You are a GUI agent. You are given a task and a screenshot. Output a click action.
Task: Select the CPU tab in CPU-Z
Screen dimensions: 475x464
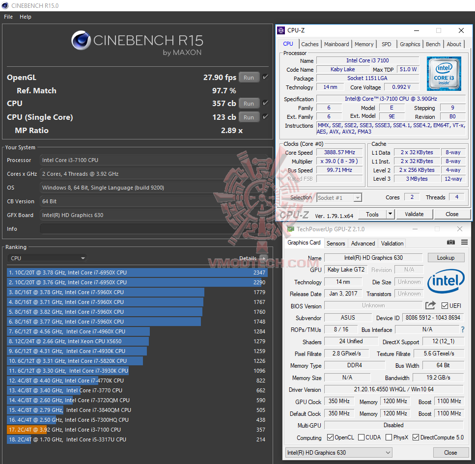(x=288, y=44)
